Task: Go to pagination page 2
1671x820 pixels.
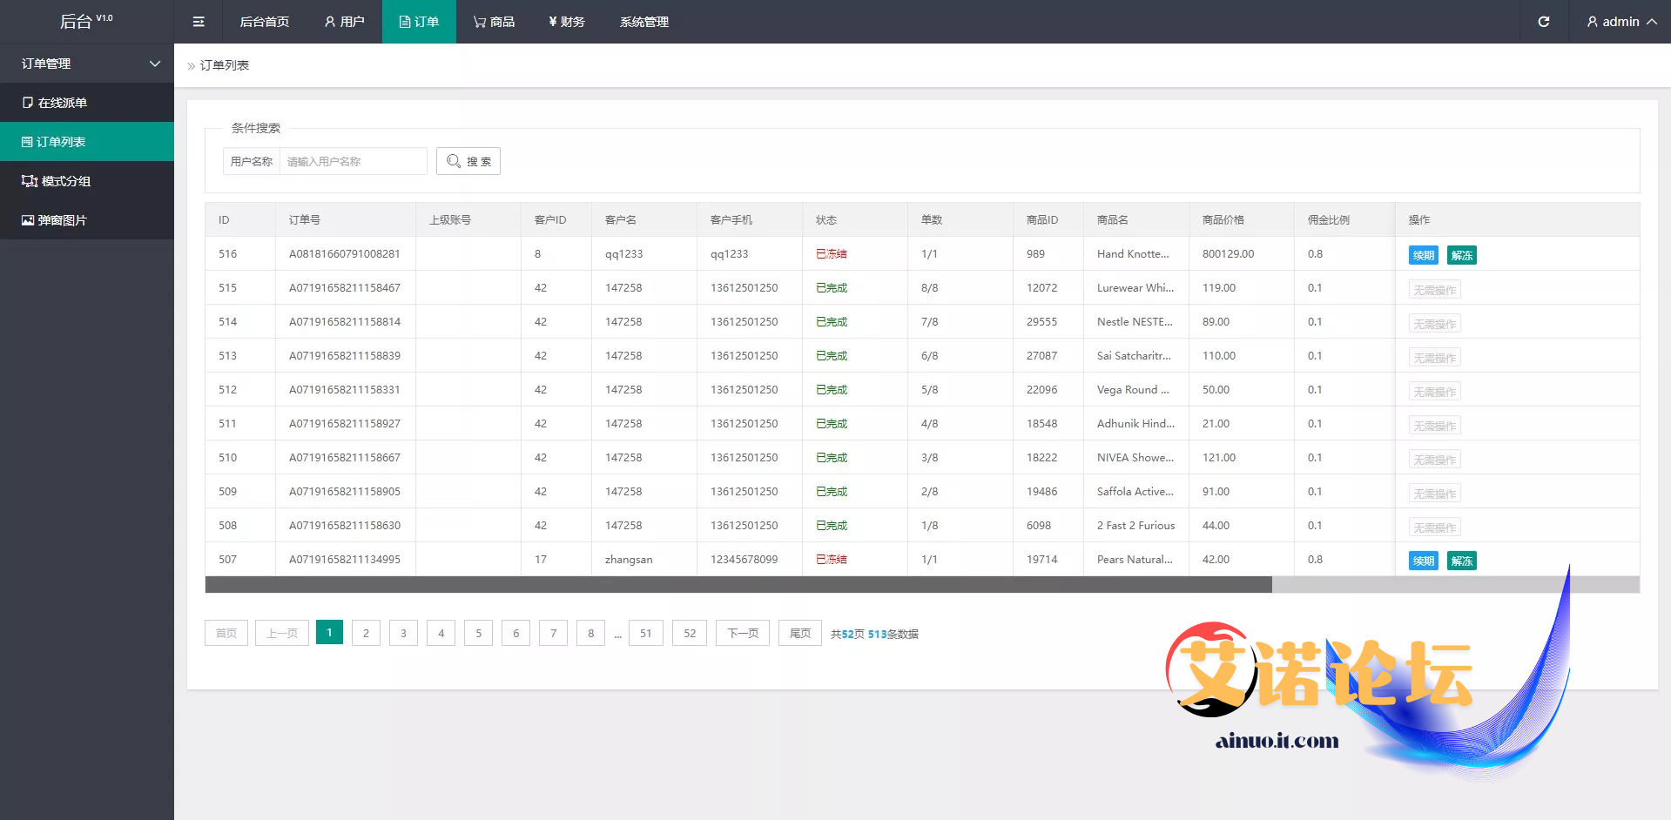Action: [x=366, y=633]
